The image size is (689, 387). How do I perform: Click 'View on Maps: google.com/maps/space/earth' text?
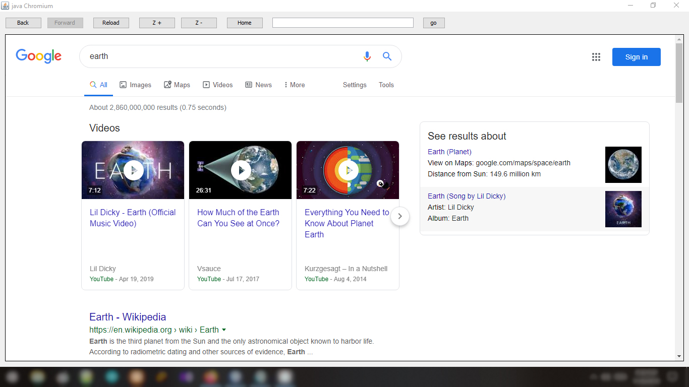point(499,163)
